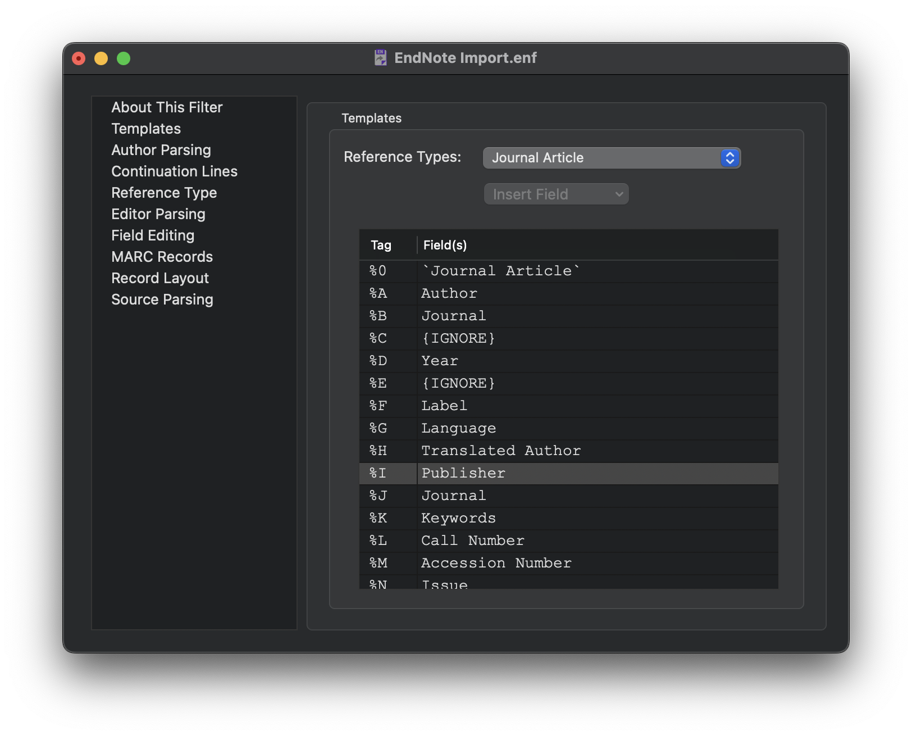Open Continuation Lines section
This screenshot has height=736, width=912.
coord(174,171)
